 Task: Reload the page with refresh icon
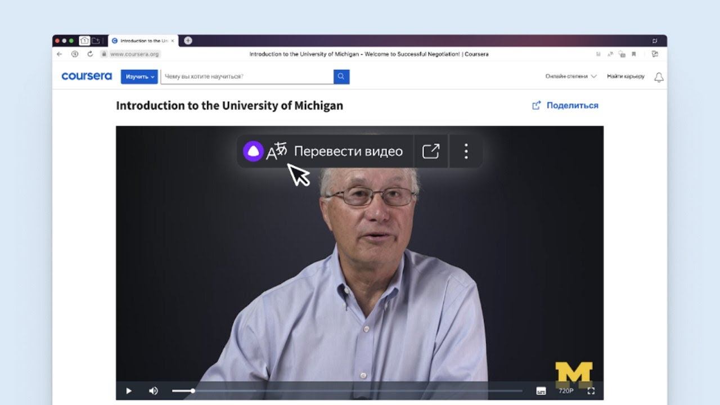[90, 54]
